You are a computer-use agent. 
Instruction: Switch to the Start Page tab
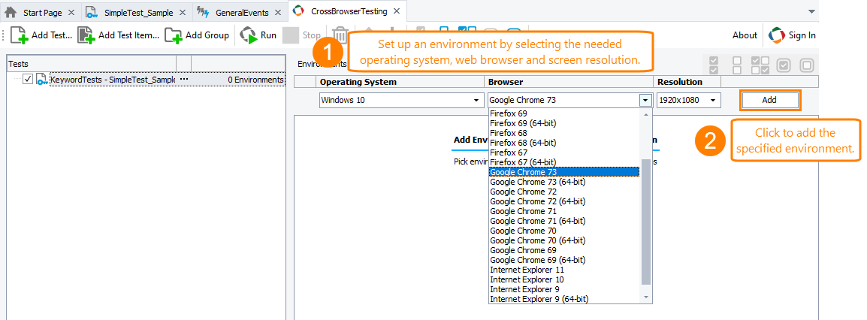pos(42,12)
